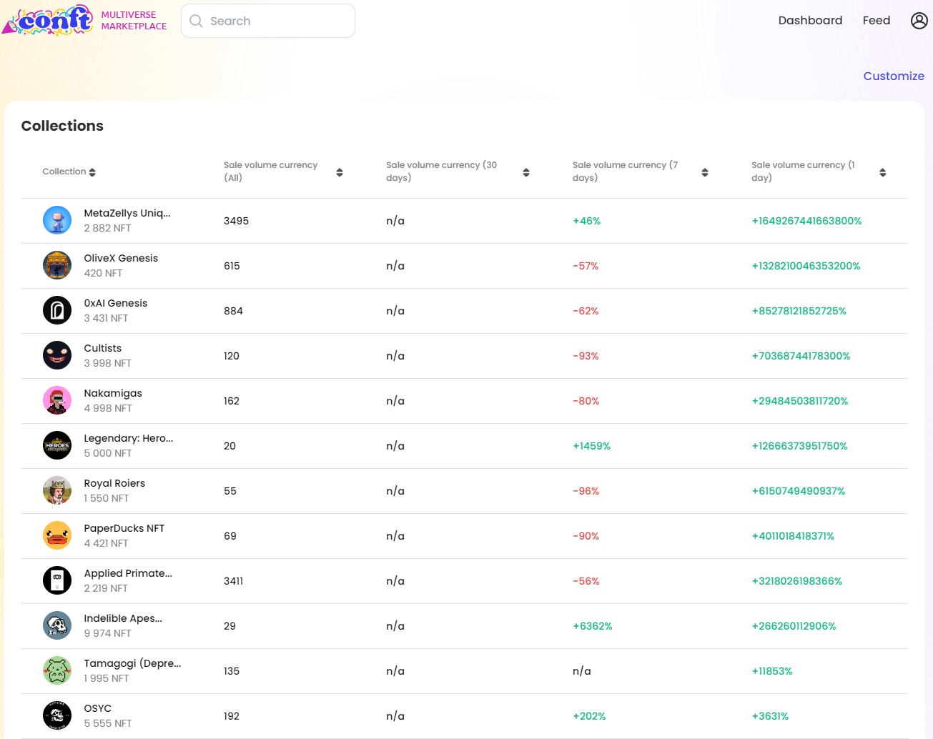Screen dimensions: 933x739
Task: Open the OliveX Genesis collection avatar
Action: pyautogui.click(x=57, y=265)
